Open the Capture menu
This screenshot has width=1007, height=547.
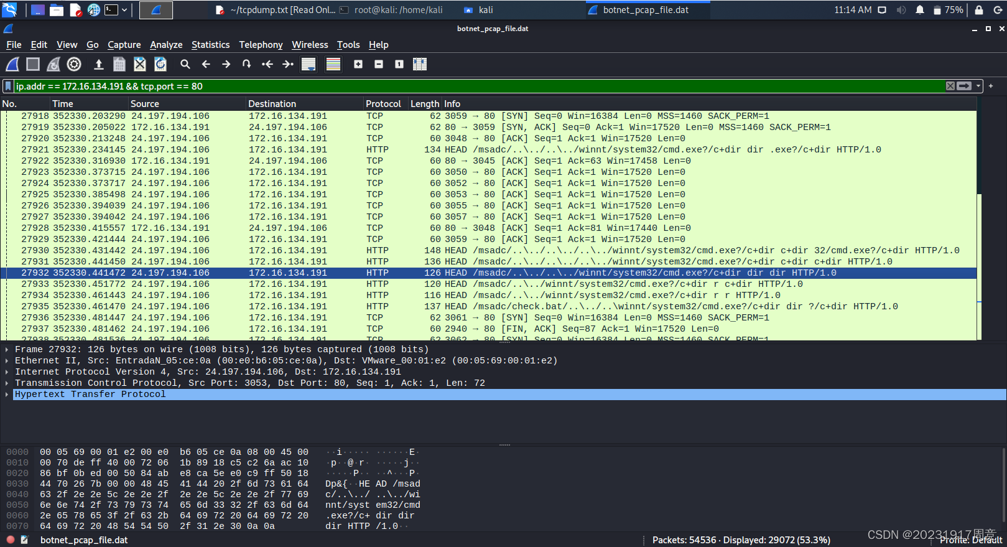124,45
